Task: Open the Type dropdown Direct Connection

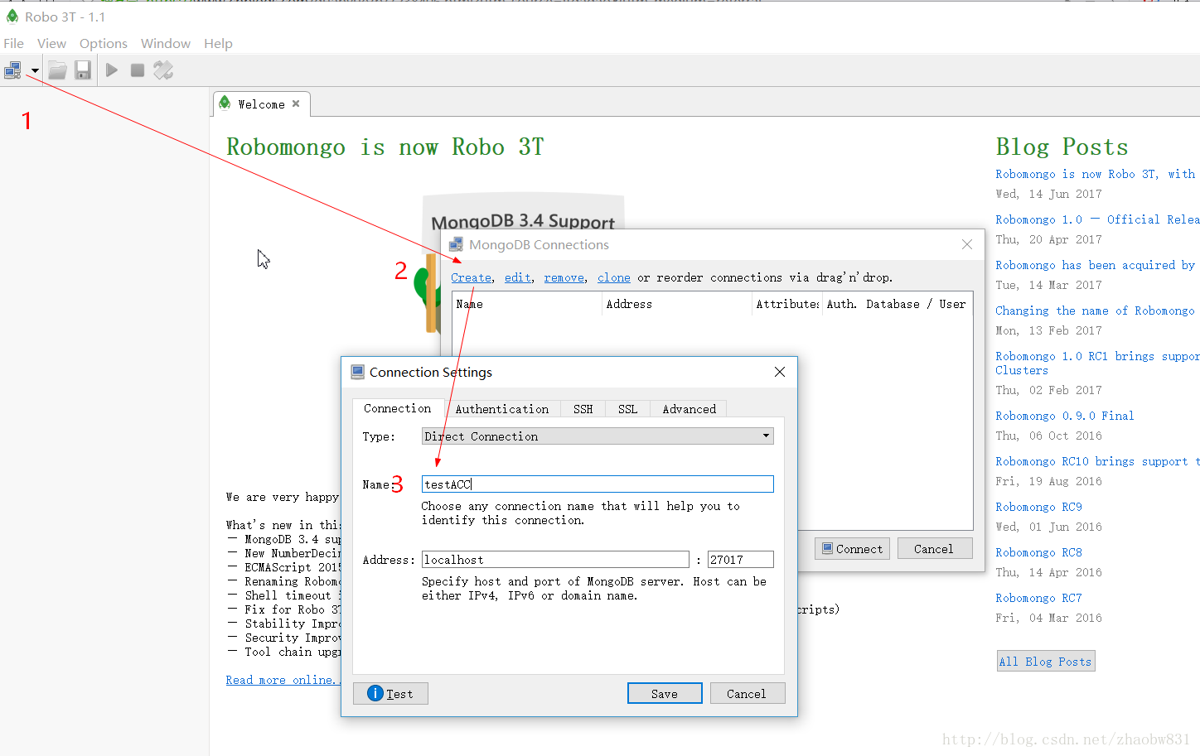Action: coord(598,436)
